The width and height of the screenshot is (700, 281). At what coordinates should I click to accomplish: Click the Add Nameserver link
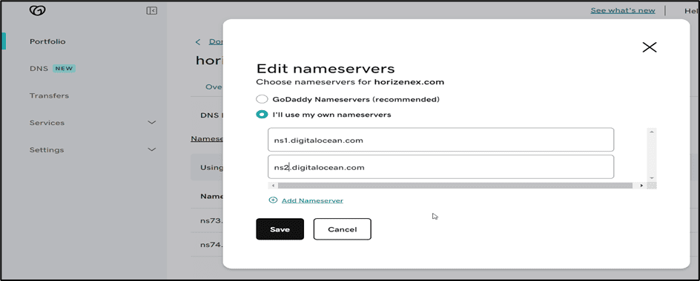point(312,200)
